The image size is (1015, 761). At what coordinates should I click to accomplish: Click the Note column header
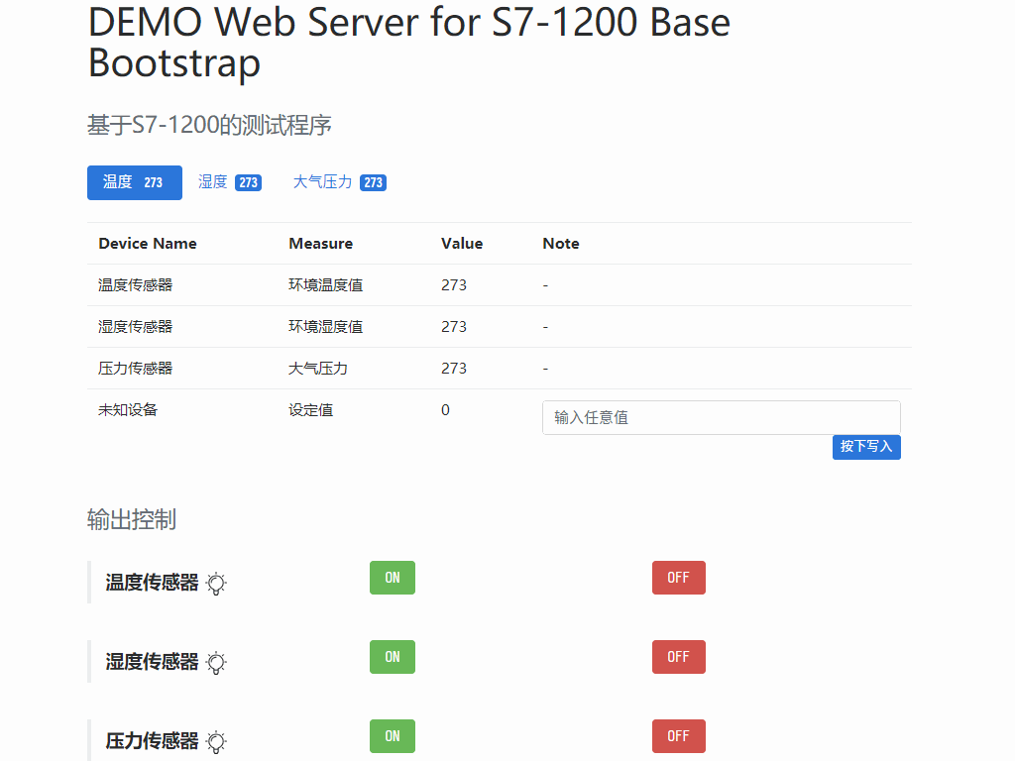561,244
